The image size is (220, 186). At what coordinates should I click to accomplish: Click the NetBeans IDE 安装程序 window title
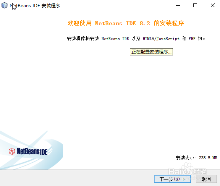35,6
